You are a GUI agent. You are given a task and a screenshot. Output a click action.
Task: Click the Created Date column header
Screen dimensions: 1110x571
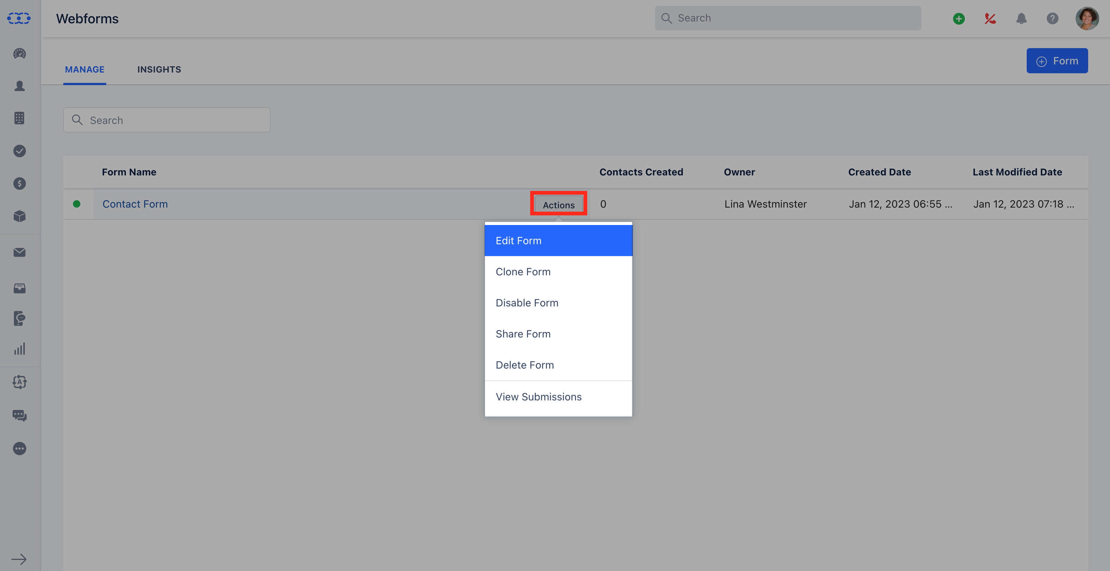879,172
